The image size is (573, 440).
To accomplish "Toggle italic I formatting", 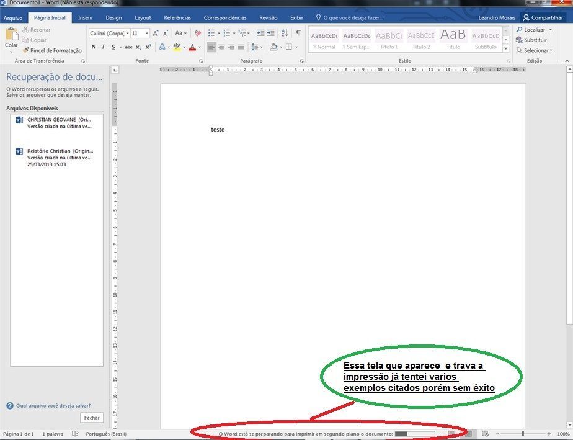I will (x=104, y=47).
